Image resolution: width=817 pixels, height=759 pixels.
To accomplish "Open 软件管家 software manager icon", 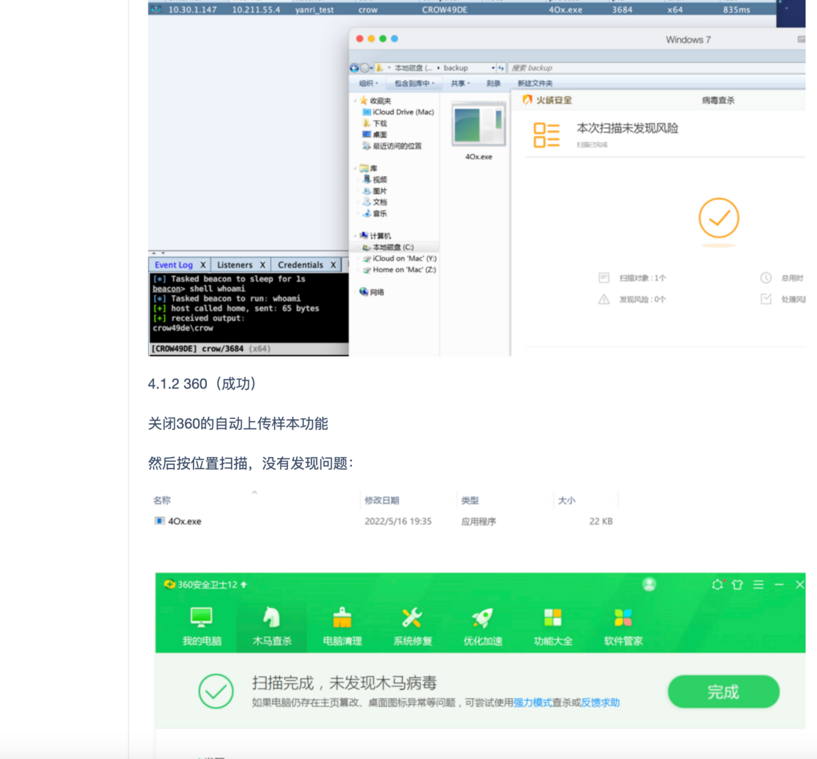I will point(623,626).
